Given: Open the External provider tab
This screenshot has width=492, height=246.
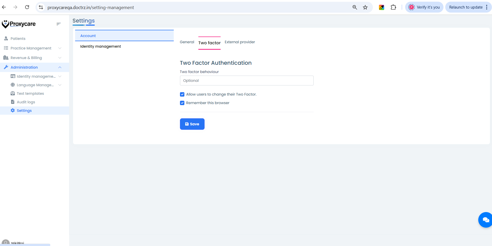Looking at the screenshot, I should point(240,42).
